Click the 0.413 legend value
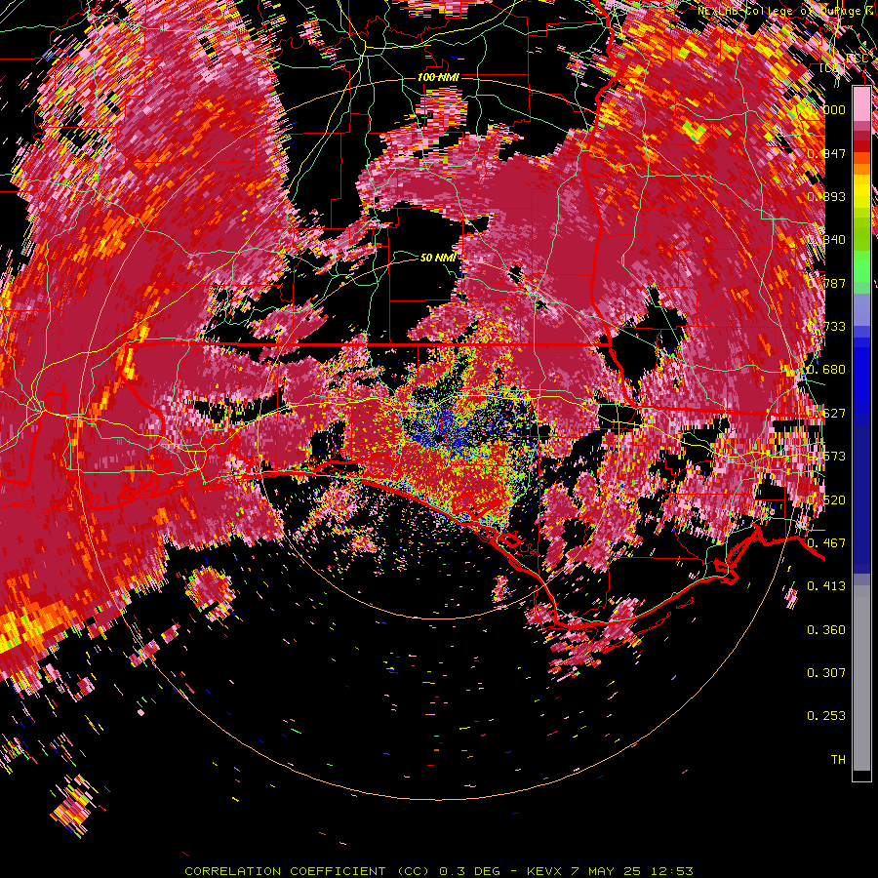 tap(826, 586)
